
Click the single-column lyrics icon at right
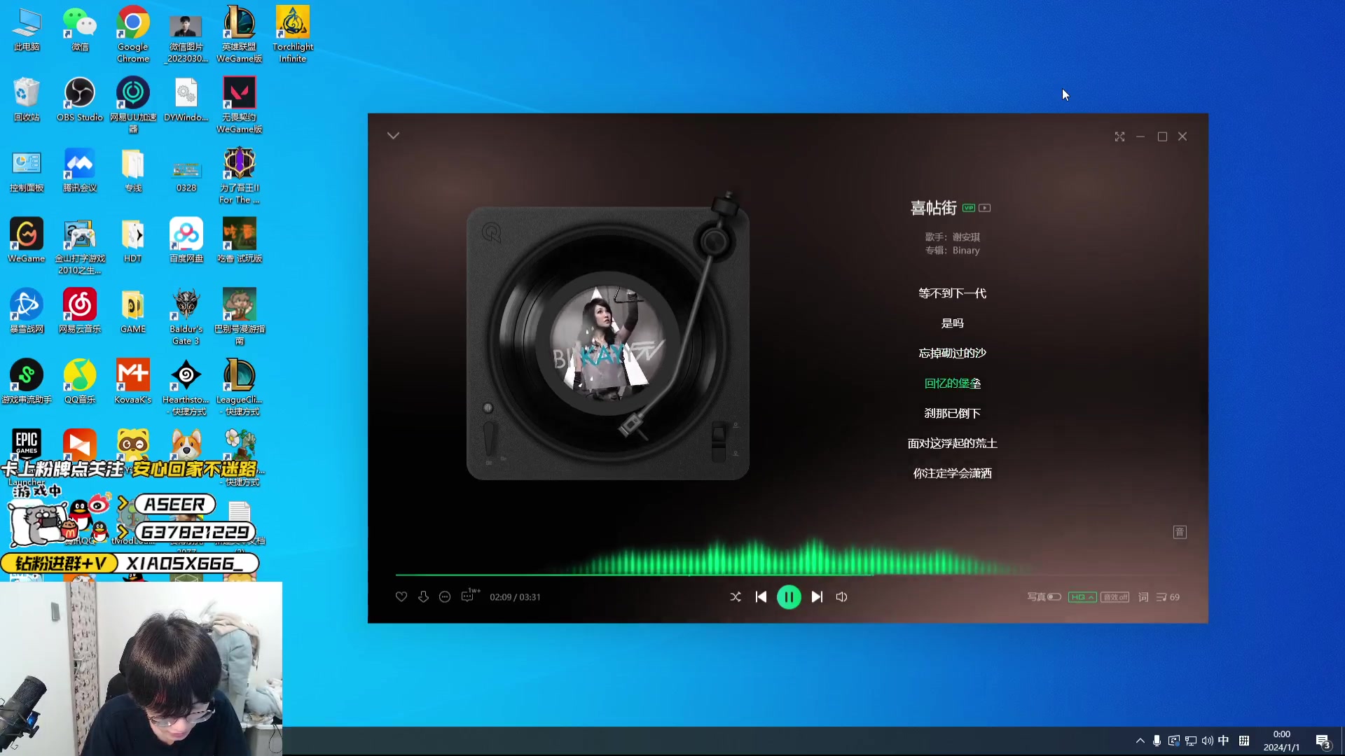click(1180, 532)
